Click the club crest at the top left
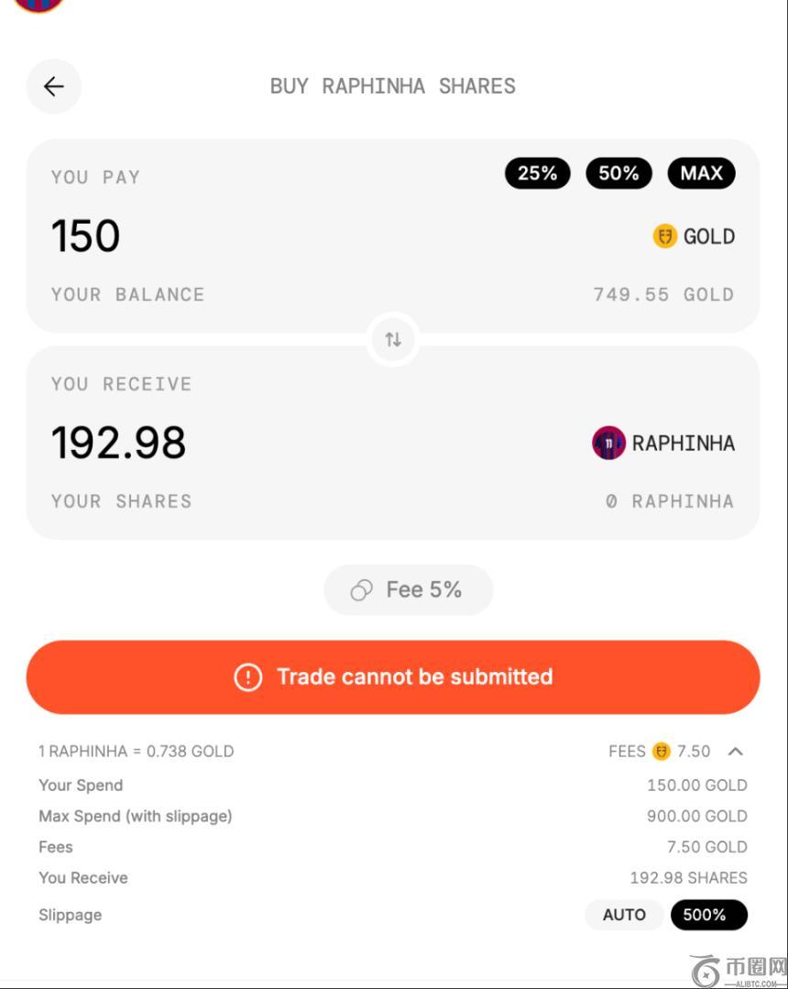The image size is (788, 989). tap(38, 4)
